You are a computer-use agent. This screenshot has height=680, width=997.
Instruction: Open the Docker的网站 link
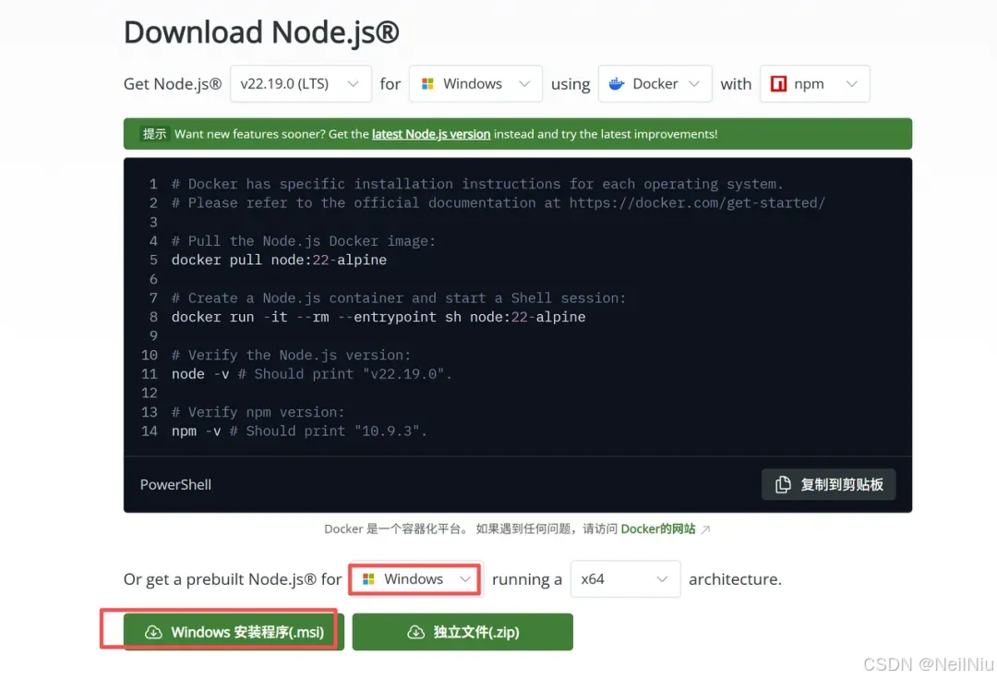658,529
